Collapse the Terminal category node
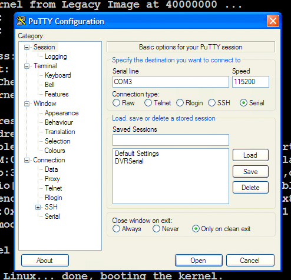 (27, 66)
